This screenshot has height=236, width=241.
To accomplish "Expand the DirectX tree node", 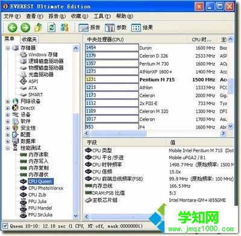I will 8,108.
